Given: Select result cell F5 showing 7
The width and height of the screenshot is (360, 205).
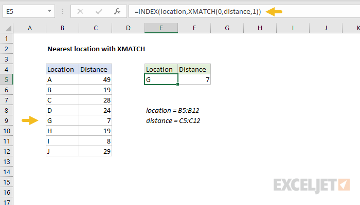Looking at the screenshot, I should pyautogui.click(x=194, y=79).
